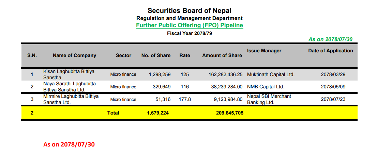Select Naya Sarathi Laghubitta company cell
Screen dimensions: 377x156
pos(70,87)
